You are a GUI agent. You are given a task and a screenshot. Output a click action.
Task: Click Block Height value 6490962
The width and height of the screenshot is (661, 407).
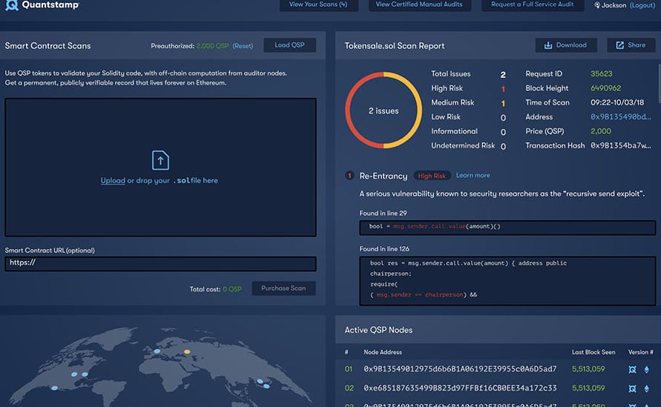pyautogui.click(x=605, y=88)
